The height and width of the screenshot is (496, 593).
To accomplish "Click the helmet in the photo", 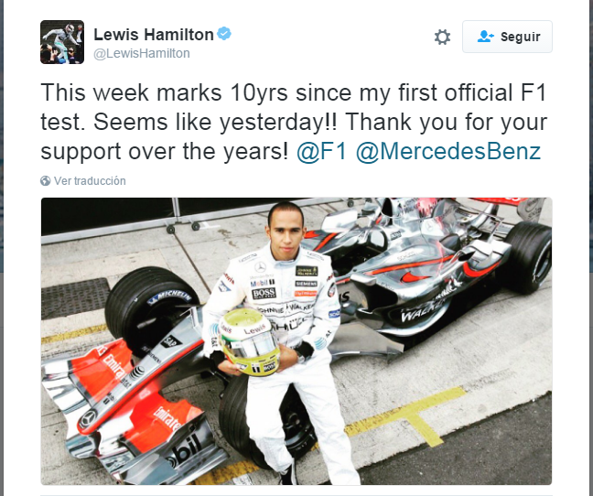I will coord(249,341).
